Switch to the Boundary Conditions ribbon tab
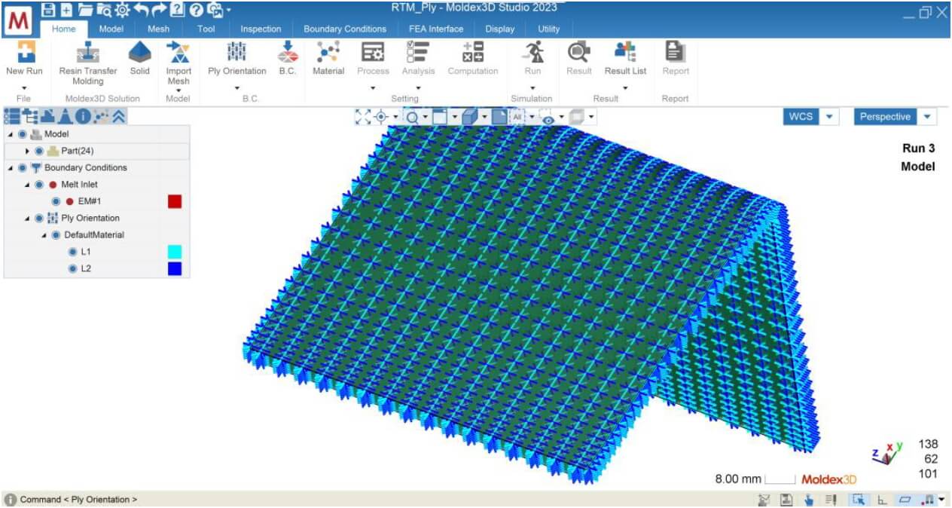Viewport: 952px width, 508px height. pyautogui.click(x=345, y=29)
